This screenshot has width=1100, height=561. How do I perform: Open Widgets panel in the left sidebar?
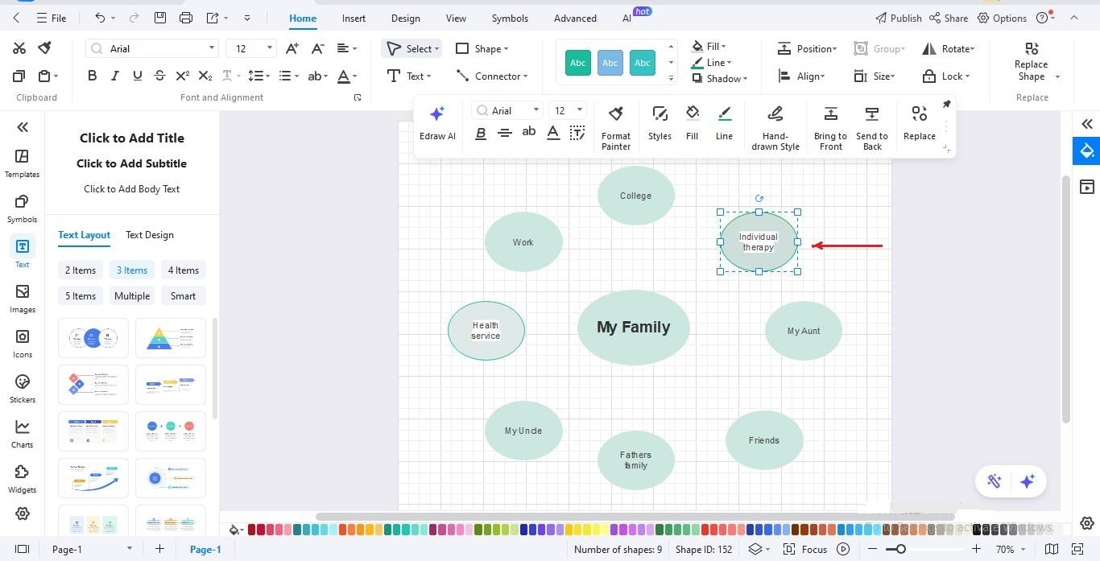click(22, 478)
